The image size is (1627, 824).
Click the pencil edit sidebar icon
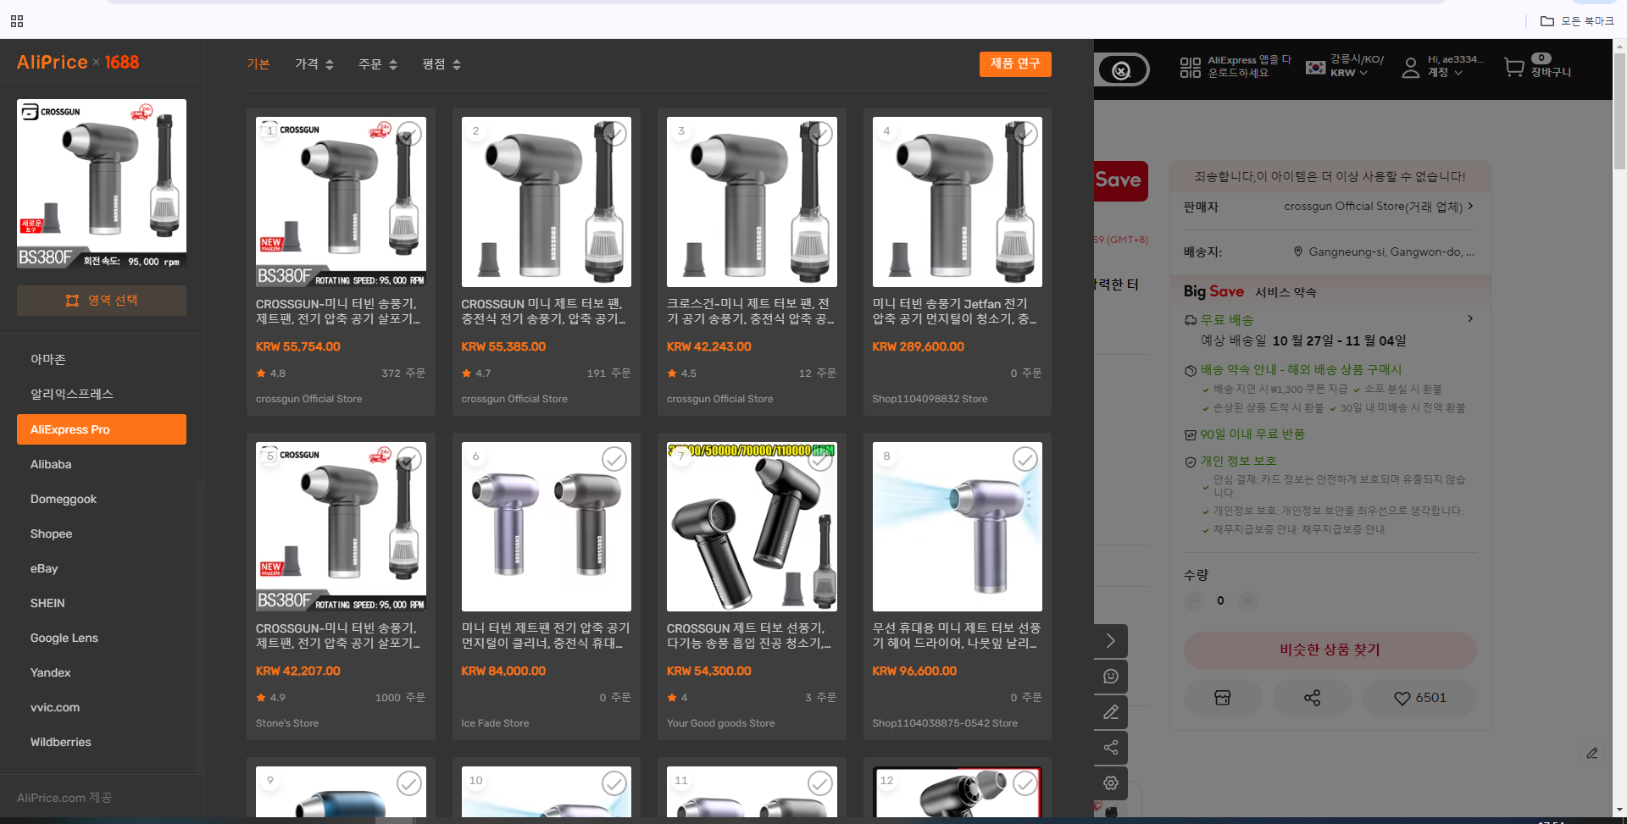1110,712
